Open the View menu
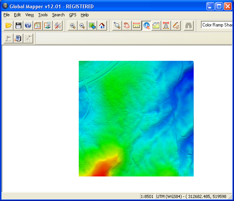 (x=29, y=15)
